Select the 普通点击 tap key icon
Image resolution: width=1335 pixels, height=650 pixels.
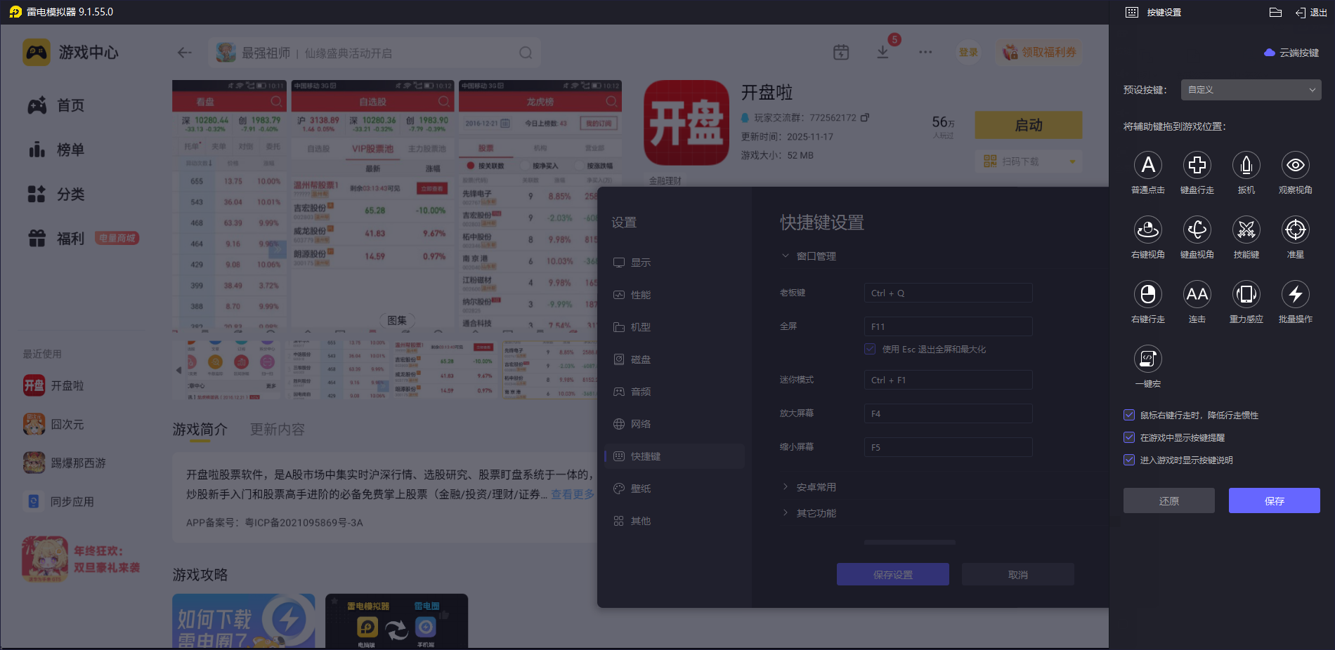coord(1147,165)
